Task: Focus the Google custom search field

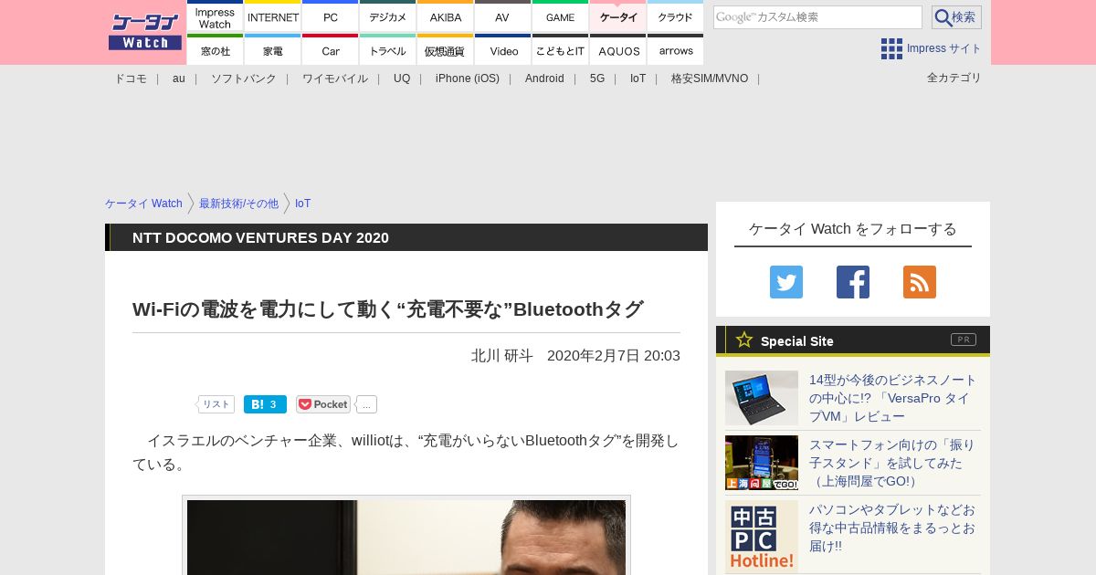Action: point(817,17)
